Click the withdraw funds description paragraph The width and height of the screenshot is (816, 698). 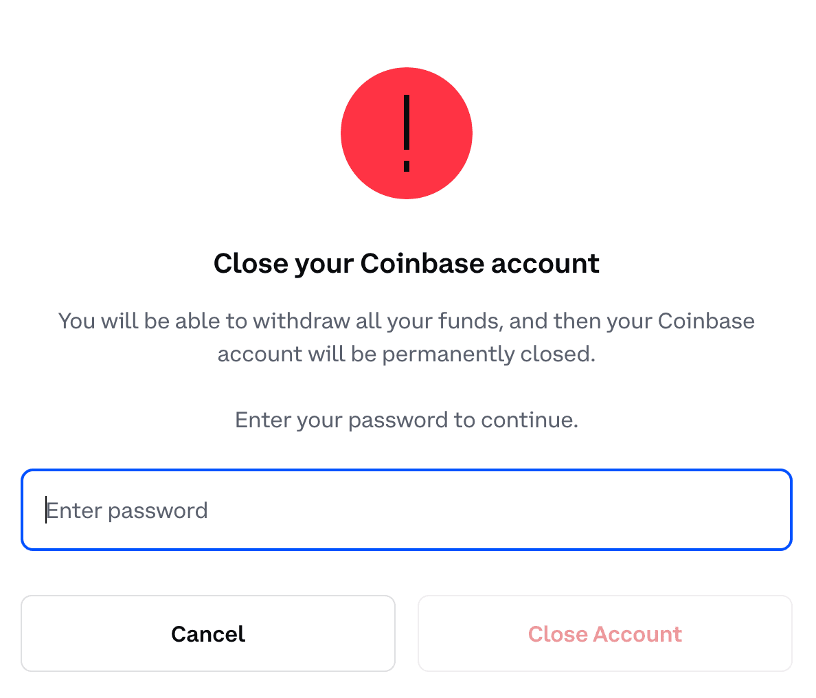point(407,337)
